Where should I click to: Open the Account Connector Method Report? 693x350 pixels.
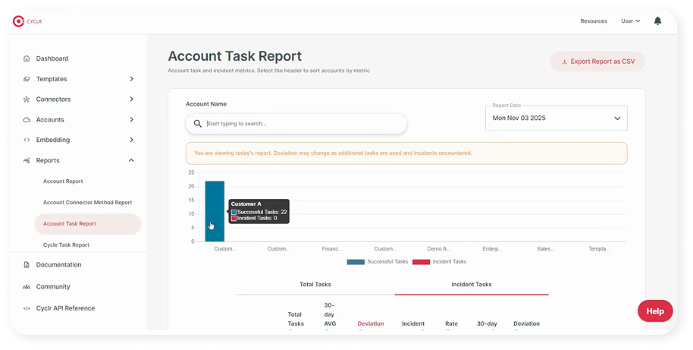click(x=87, y=203)
